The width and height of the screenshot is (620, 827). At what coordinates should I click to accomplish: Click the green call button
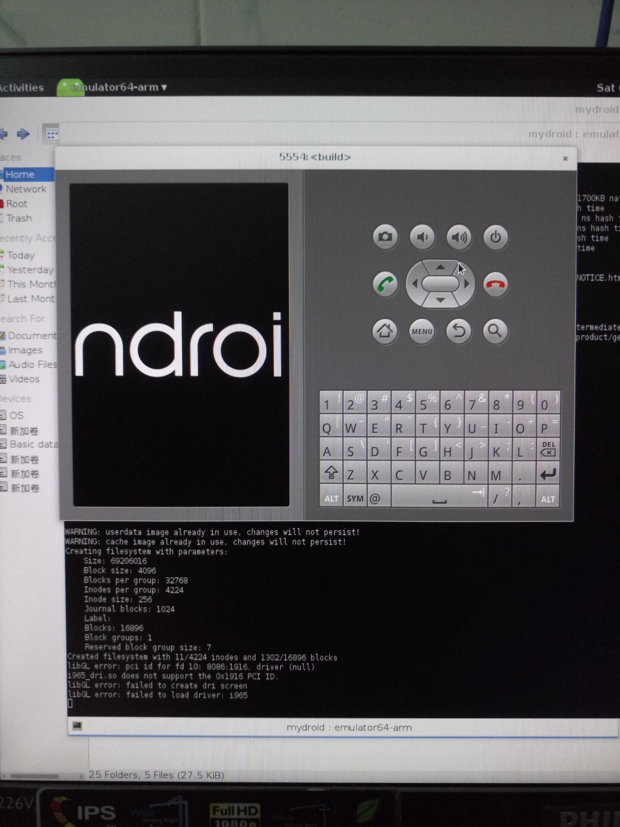pyautogui.click(x=385, y=284)
